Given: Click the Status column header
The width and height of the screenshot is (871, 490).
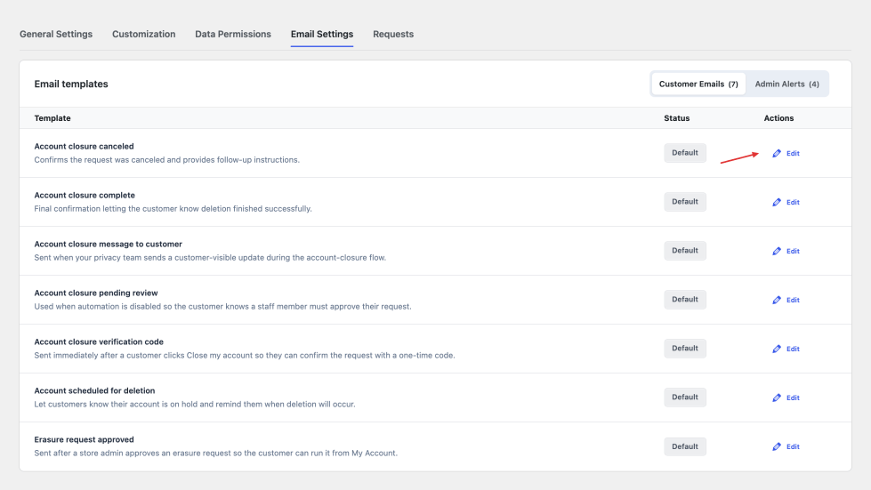Looking at the screenshot, I should point(676,118).
